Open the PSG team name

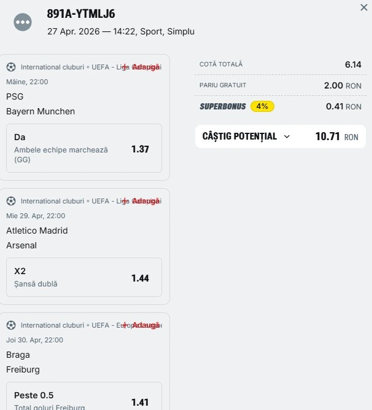coord(15,97)
